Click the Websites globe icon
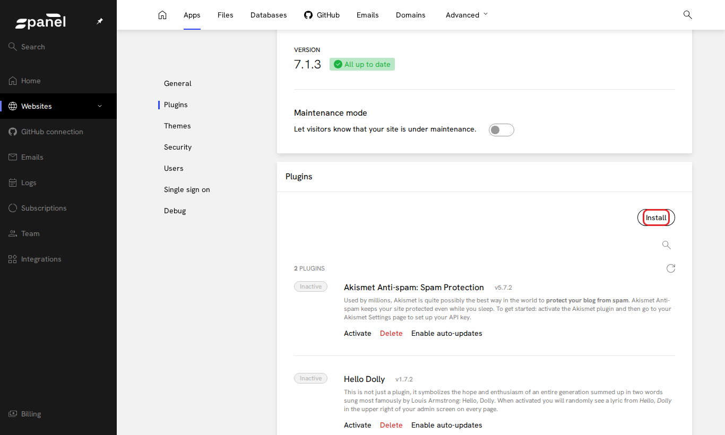This screenshot has height=435, width=725. [x=13, y=106]
